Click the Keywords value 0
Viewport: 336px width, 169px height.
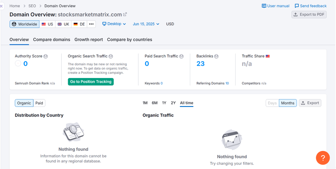coord(162,83)
